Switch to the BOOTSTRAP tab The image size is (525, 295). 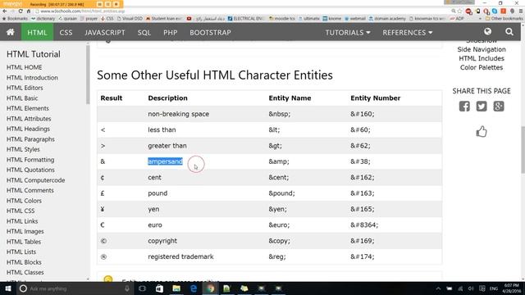pos(210,33)
